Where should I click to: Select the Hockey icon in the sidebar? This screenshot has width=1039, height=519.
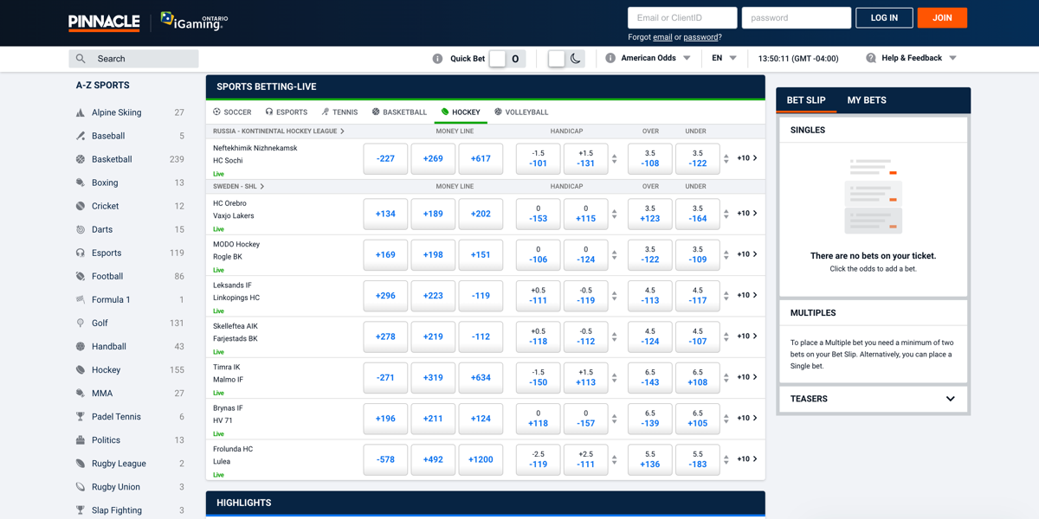[80, 369]
